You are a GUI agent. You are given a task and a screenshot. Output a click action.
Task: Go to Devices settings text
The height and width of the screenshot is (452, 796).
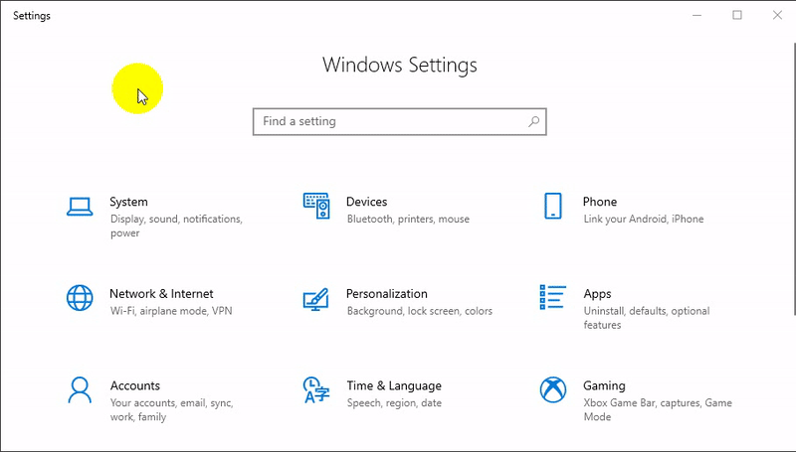366,202
